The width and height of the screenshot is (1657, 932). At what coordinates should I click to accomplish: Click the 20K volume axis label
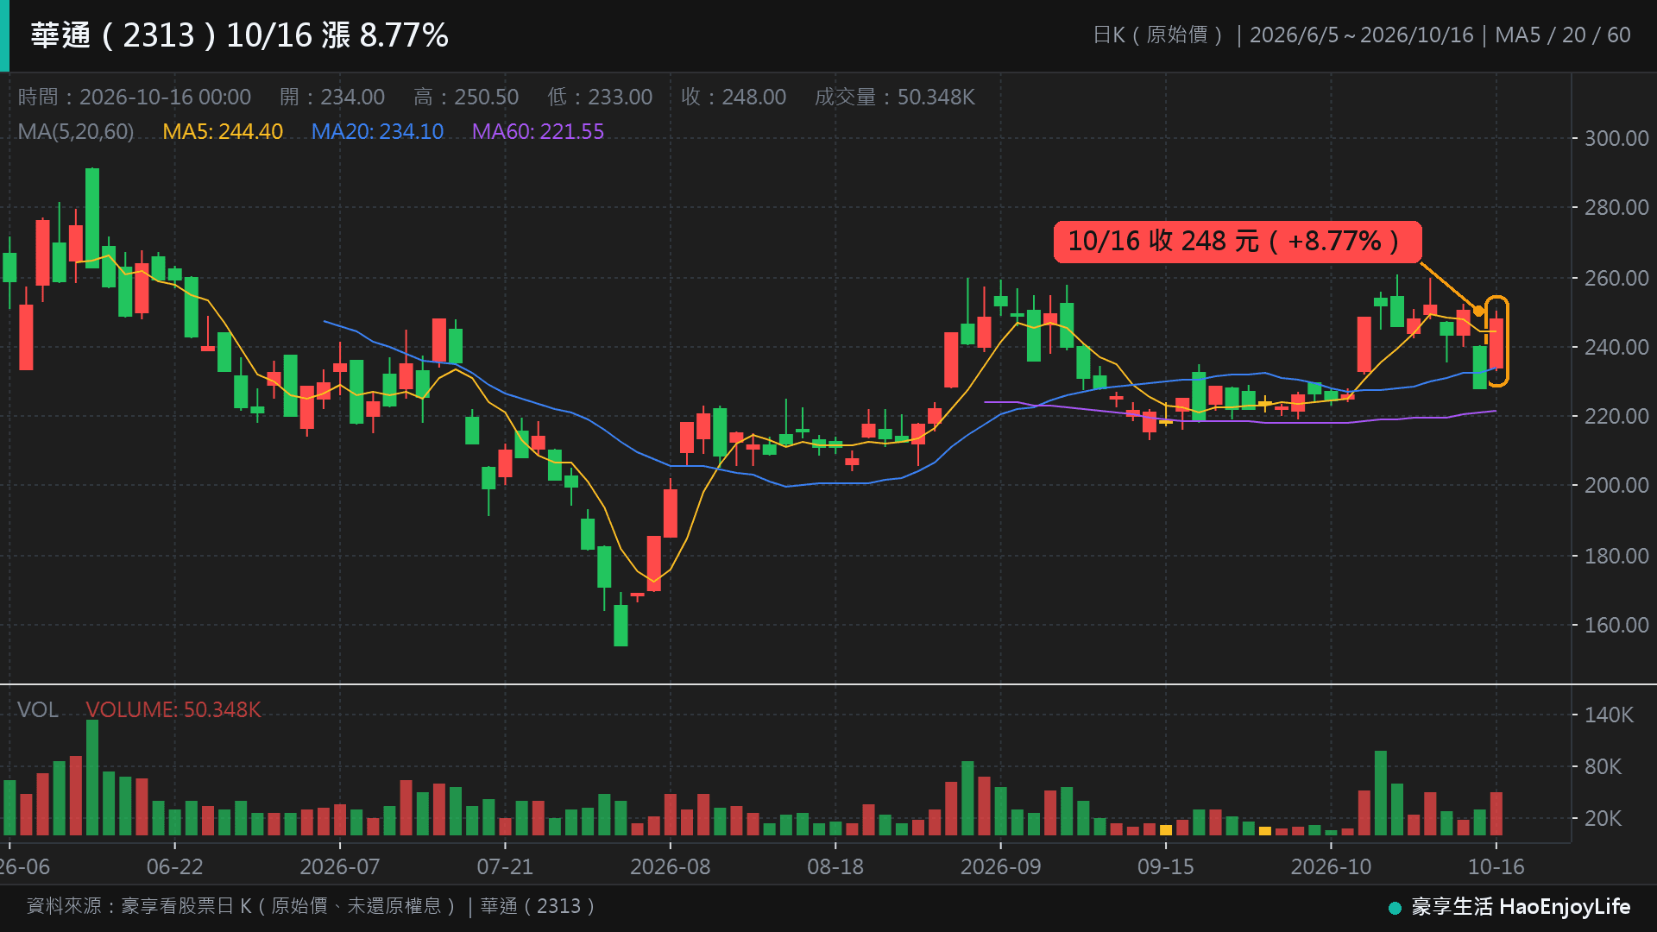(1603, 818)
